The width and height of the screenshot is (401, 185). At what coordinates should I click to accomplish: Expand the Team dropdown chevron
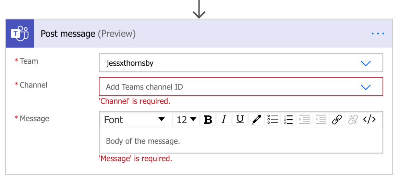tap(366, 63)
